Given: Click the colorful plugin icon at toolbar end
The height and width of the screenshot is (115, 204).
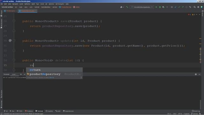Looking at the screenshot, I should tap(202, 7).
